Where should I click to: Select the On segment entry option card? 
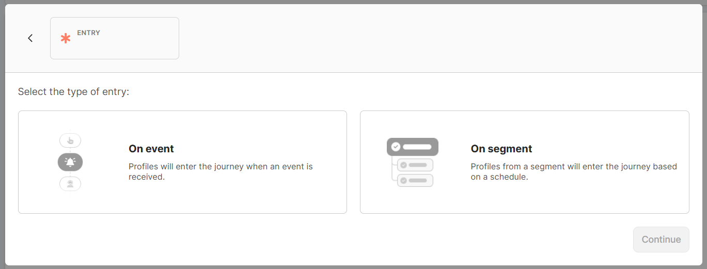click(x=524, y=162)
